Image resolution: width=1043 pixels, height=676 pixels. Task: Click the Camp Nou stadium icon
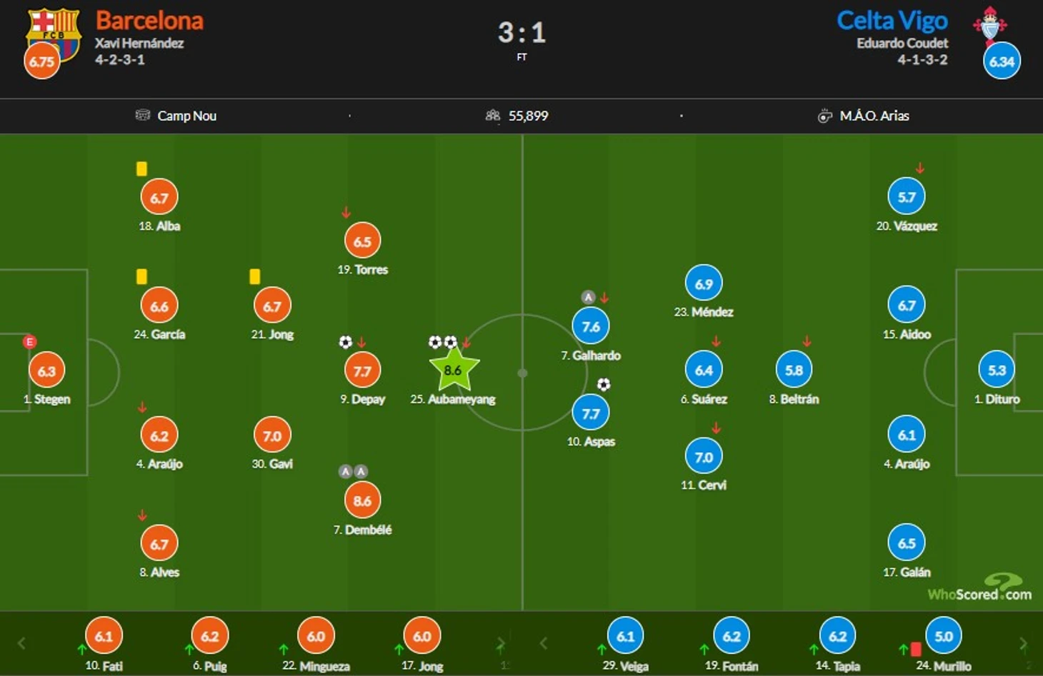tap(143, 115)
